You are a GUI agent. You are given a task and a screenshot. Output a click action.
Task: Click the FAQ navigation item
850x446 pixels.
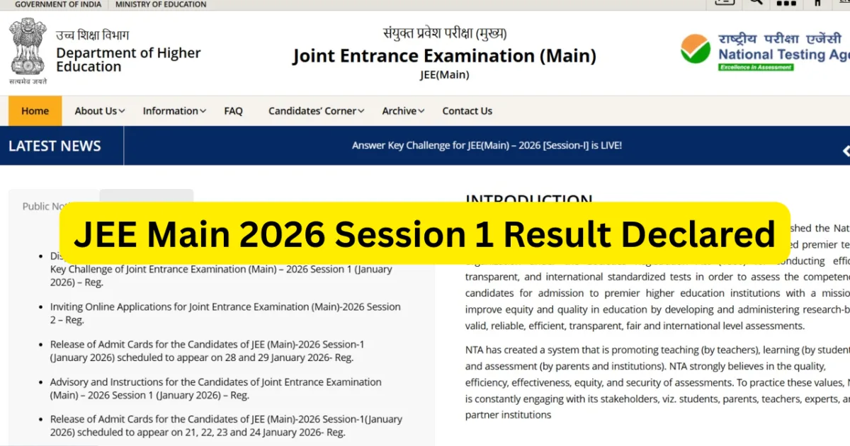tap(232, 111)
